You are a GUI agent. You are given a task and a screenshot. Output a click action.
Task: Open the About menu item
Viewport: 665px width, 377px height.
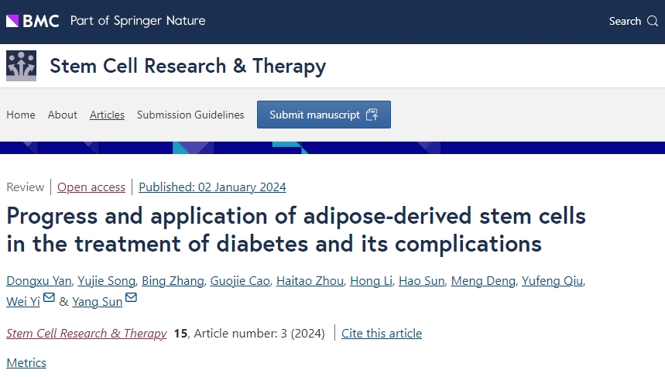(x=63, y=115)
